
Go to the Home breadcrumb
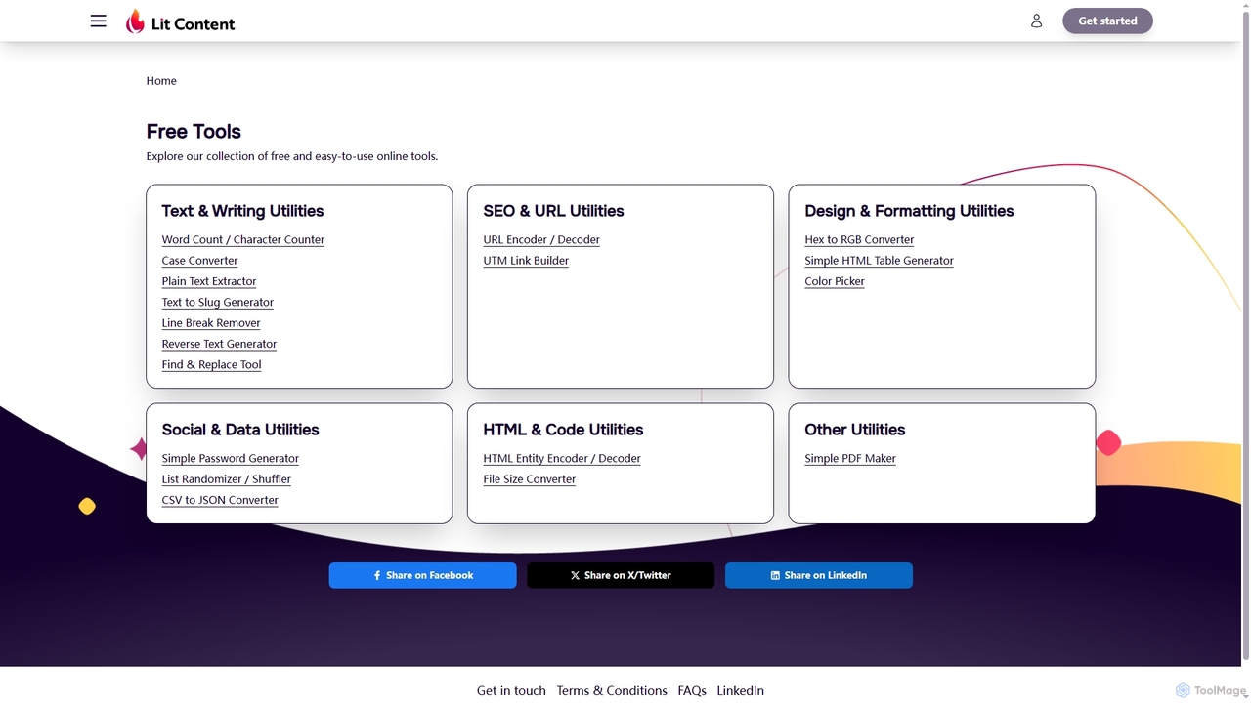(161, 81)
